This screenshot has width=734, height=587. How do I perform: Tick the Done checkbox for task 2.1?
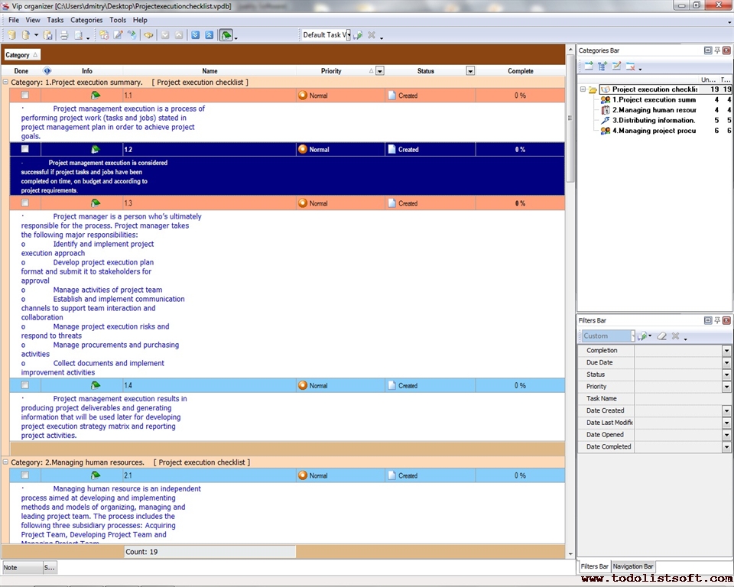[x=25, y=475]
